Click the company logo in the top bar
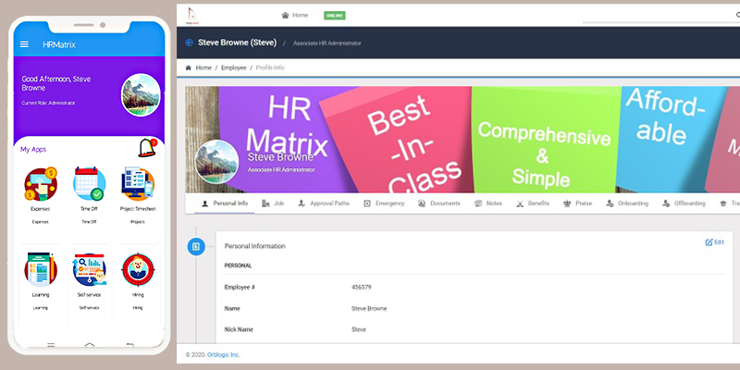 (192, 15)
